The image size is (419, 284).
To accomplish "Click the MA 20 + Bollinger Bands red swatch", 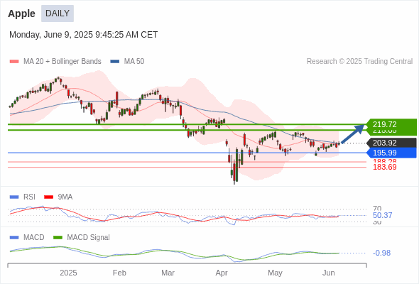I will (14, 62).
